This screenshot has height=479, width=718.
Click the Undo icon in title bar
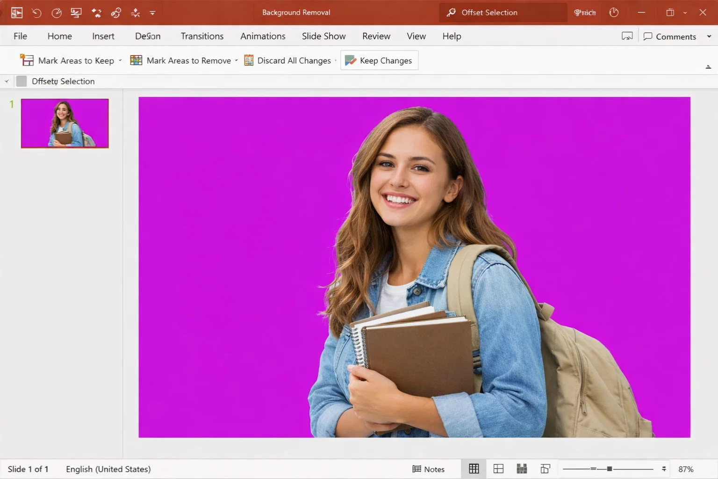click(x=36, y=13)
